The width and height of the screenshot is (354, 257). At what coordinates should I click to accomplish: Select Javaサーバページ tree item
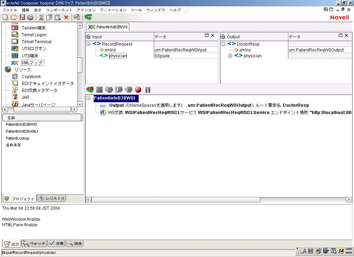tap(38, 105)
